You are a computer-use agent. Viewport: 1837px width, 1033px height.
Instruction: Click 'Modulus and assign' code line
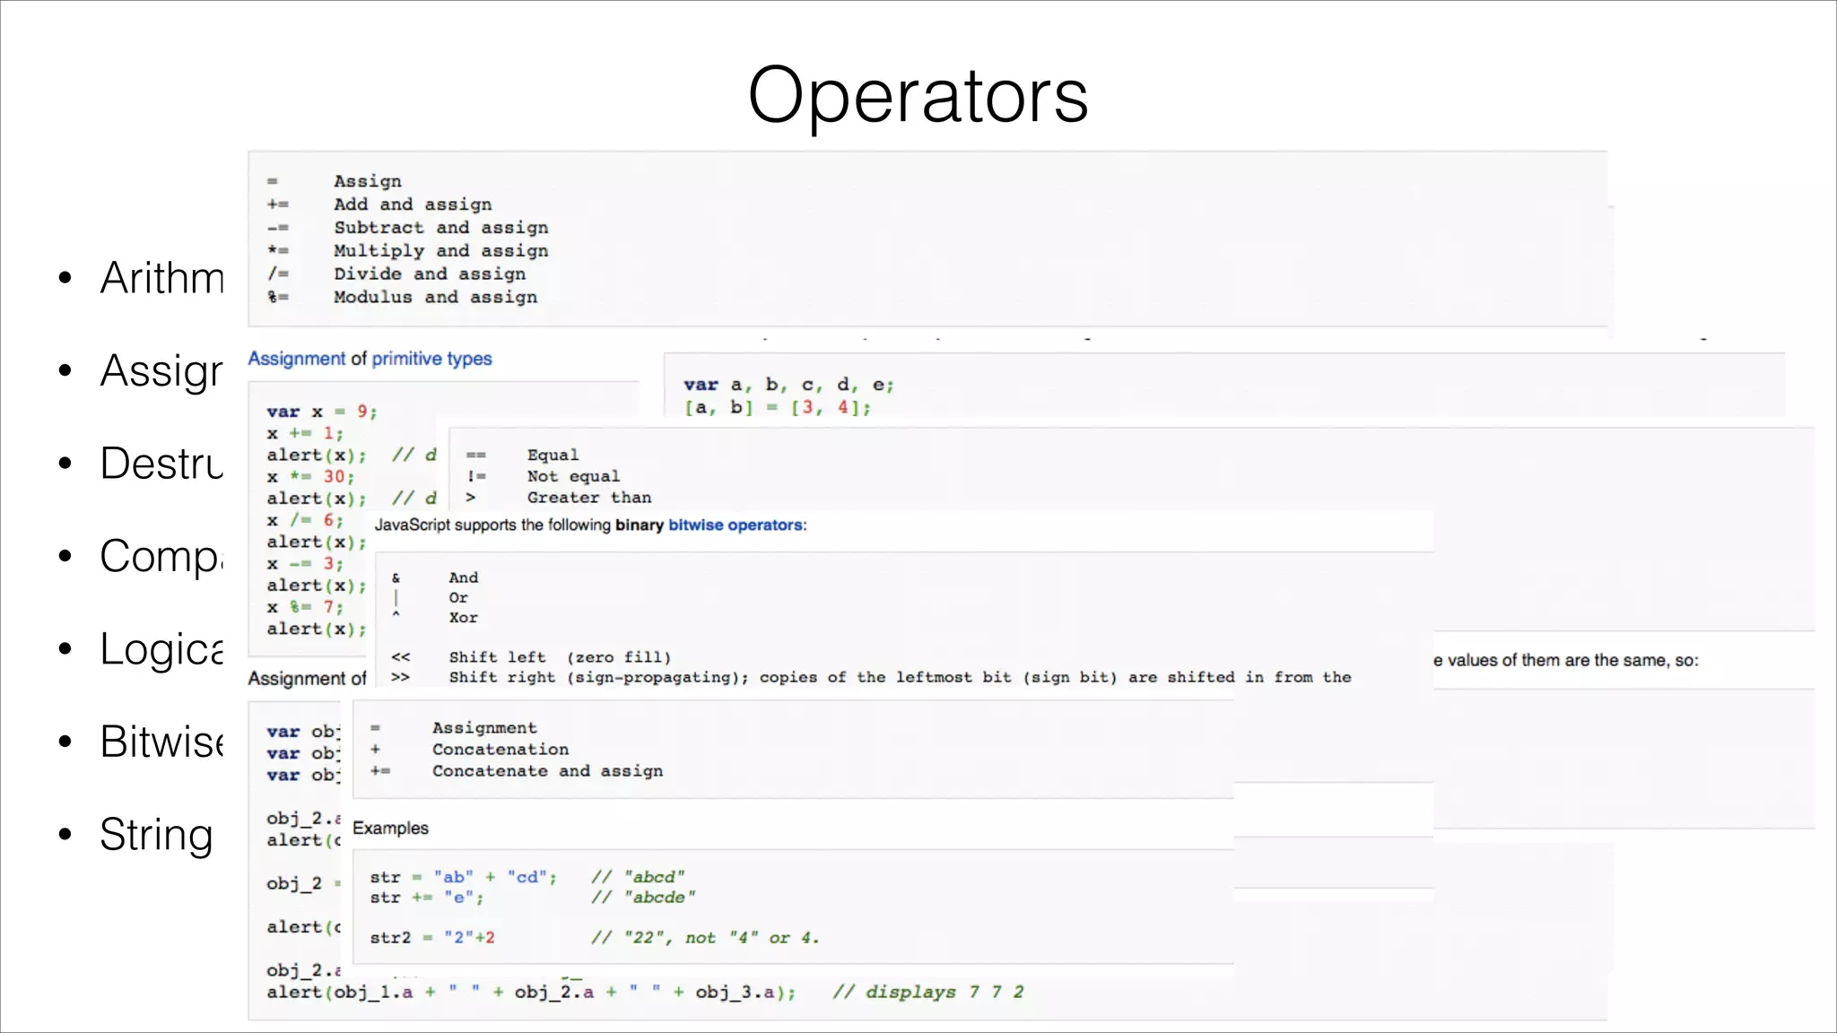[x=435, y=298]
